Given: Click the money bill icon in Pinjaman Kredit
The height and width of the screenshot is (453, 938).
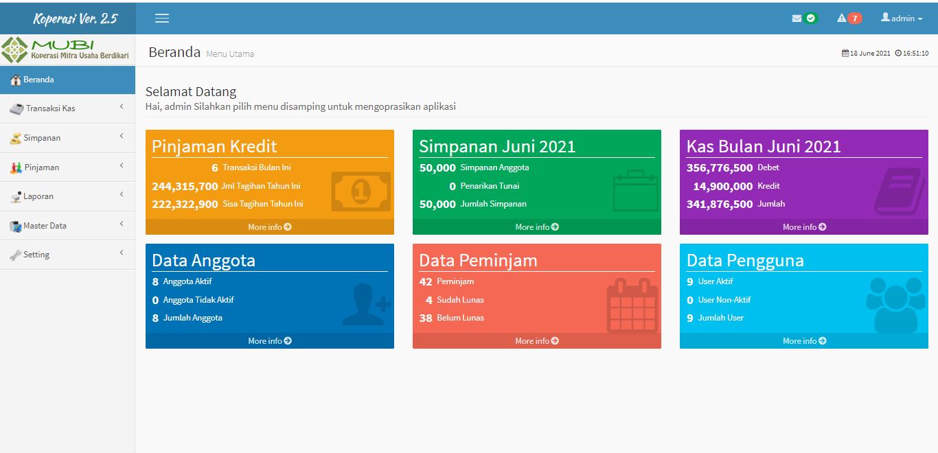Looking at the screenshot, I should click(x=361, y=191).
